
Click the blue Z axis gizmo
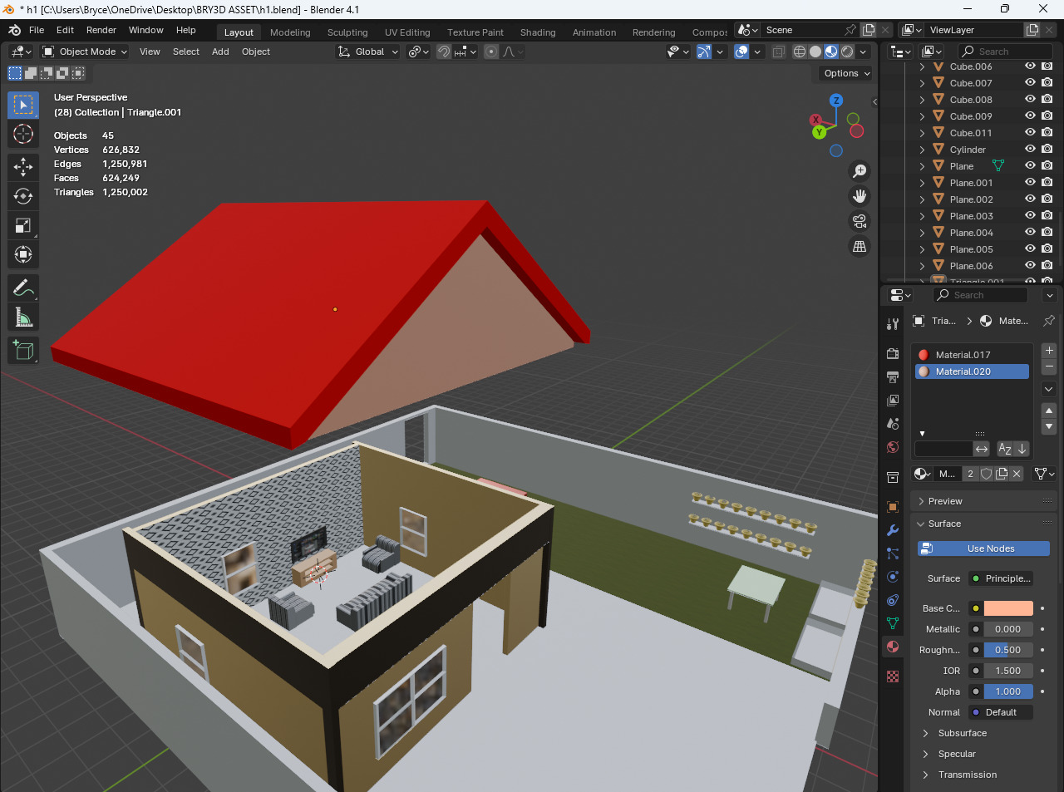pyautogui.click(x=836, y=101)
